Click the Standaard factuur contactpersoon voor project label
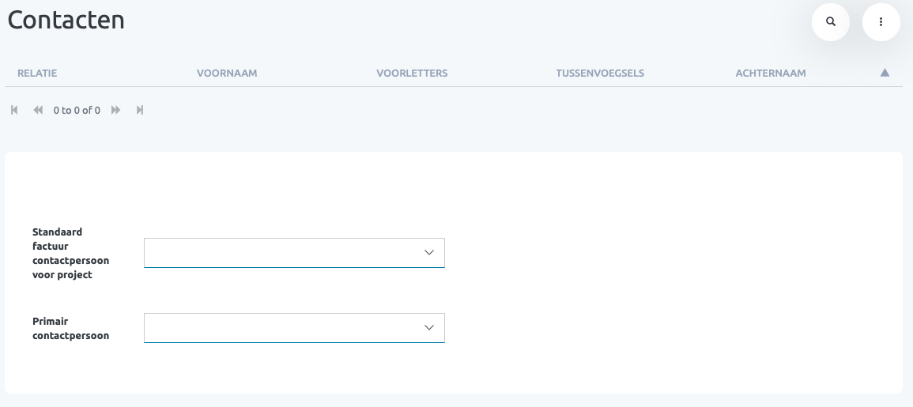The width and height of the screenshot is (913, 407). 70,254
